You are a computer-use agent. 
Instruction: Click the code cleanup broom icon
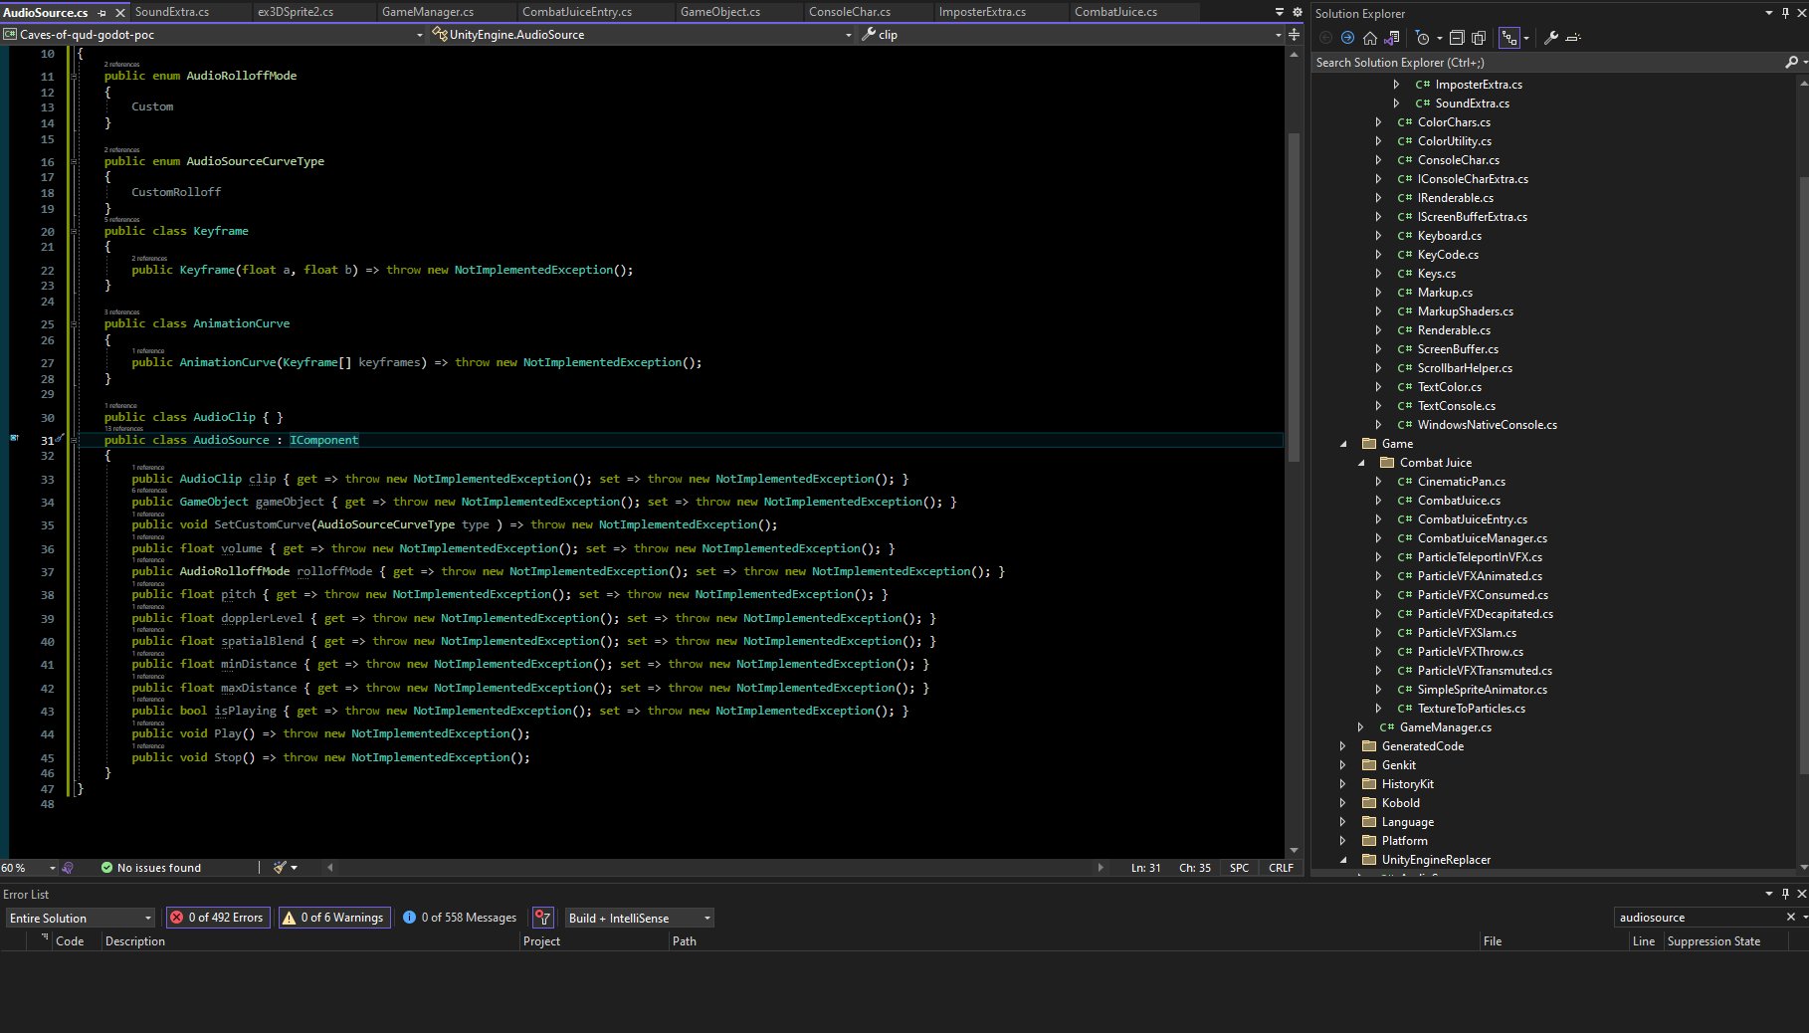281,868
